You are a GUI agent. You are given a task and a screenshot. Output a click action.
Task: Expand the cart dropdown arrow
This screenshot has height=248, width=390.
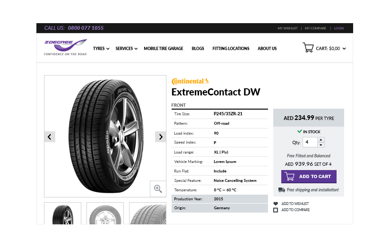click(x=344, y=49)
